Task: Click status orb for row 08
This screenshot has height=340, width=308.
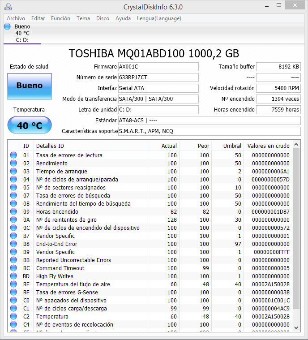Action: click(x=13, y=204)
